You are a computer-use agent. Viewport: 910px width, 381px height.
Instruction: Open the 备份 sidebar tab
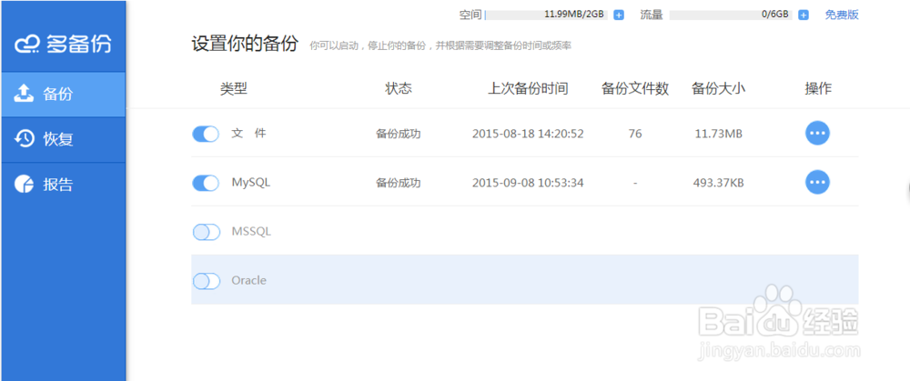click(63, 94)
